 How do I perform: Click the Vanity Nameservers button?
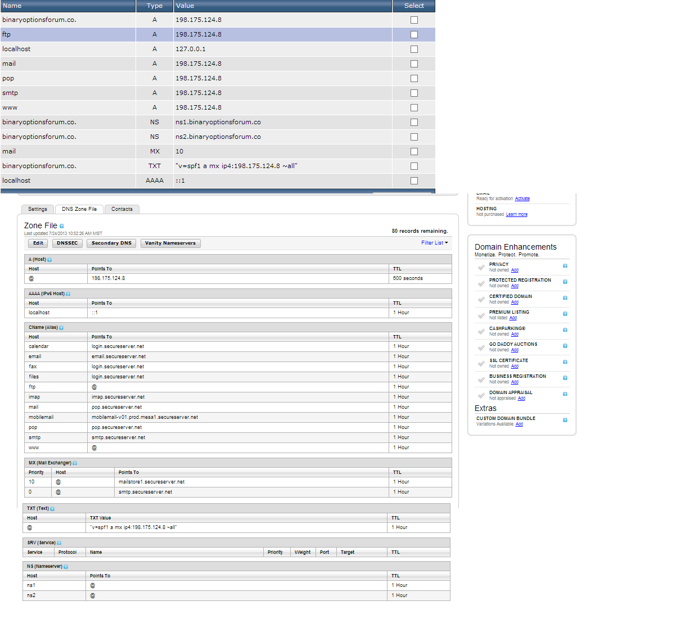tap(170, 243)
